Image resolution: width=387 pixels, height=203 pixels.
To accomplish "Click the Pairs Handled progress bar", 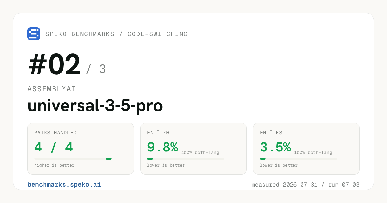I will [73, 159].
